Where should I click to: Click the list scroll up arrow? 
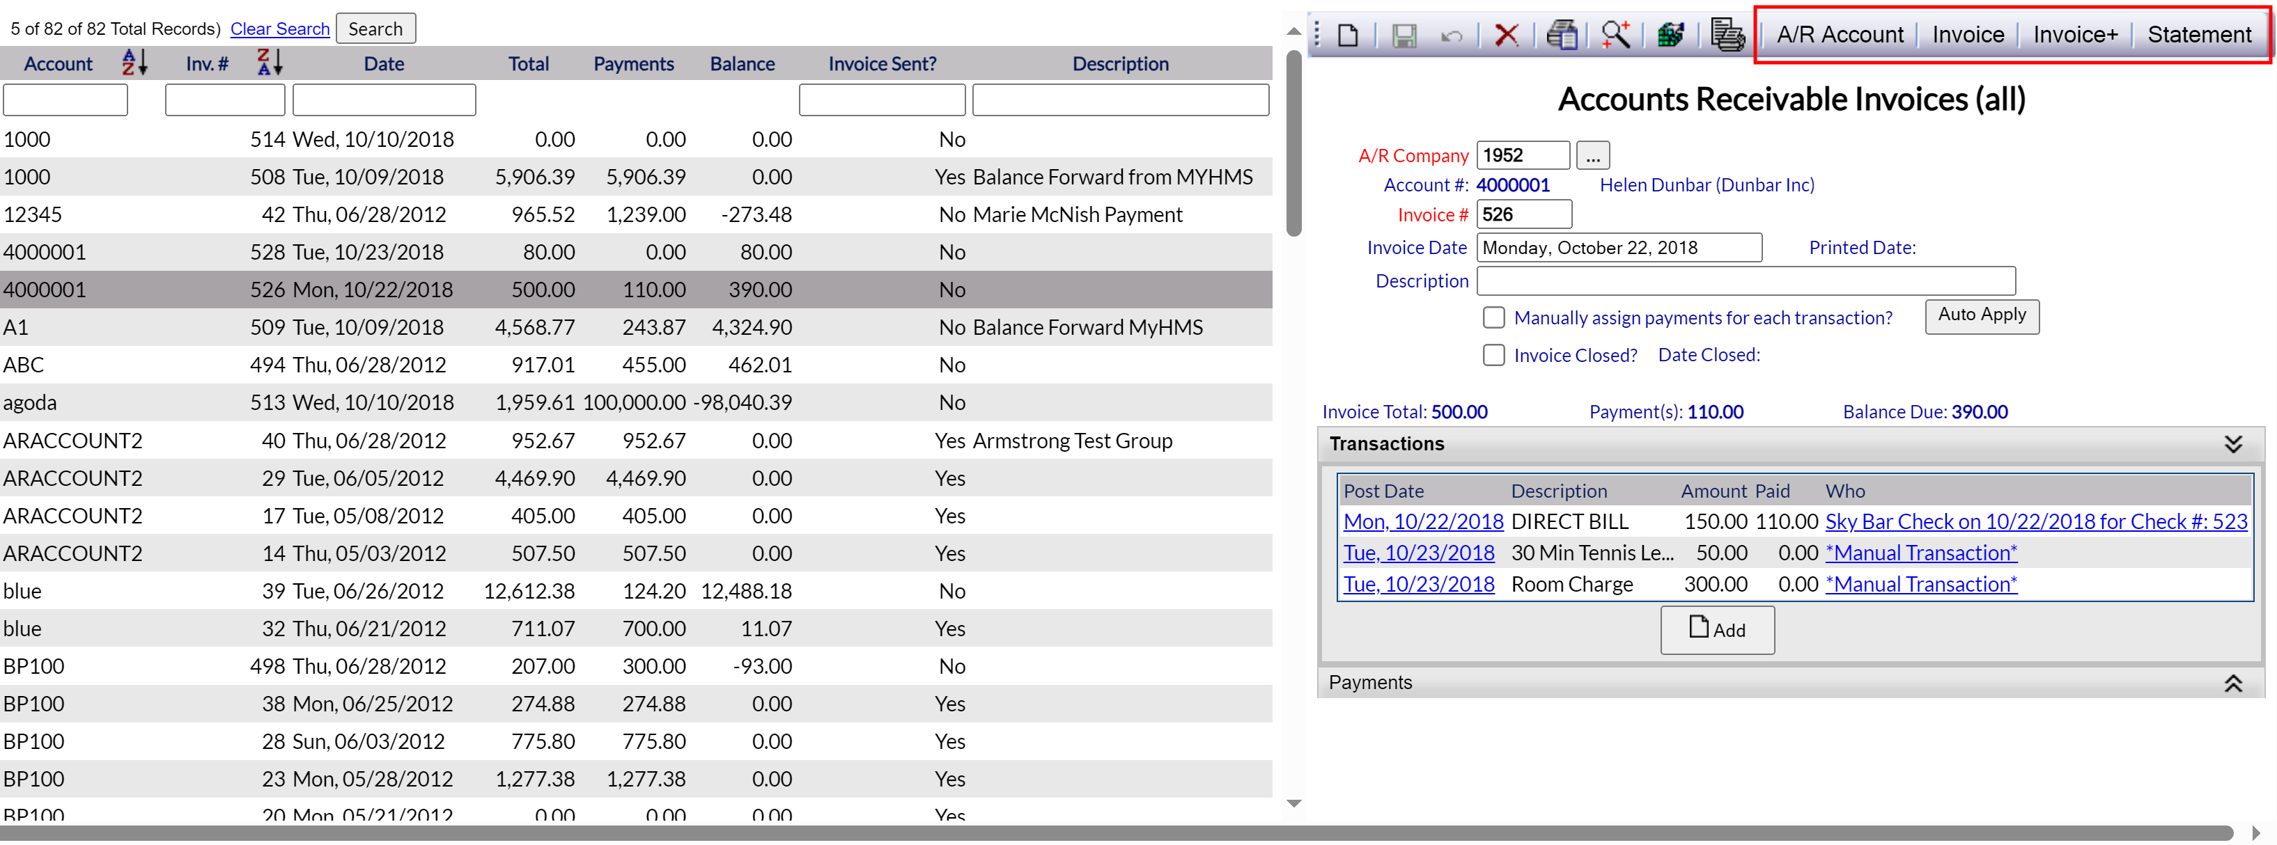click(1293, 32)
